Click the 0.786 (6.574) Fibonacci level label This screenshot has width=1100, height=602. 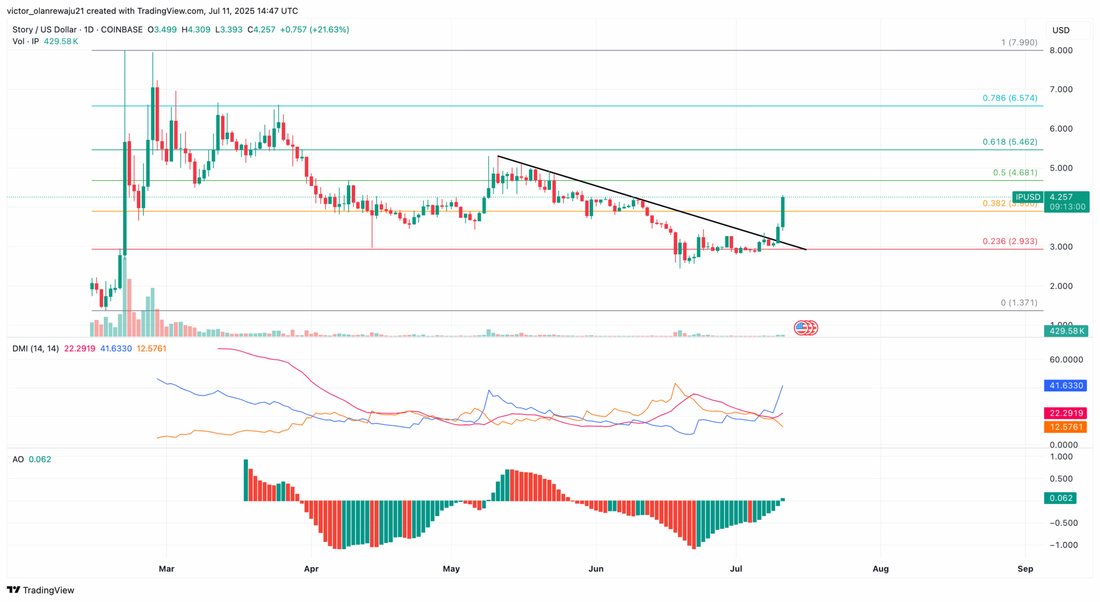tap(1010, 98)
